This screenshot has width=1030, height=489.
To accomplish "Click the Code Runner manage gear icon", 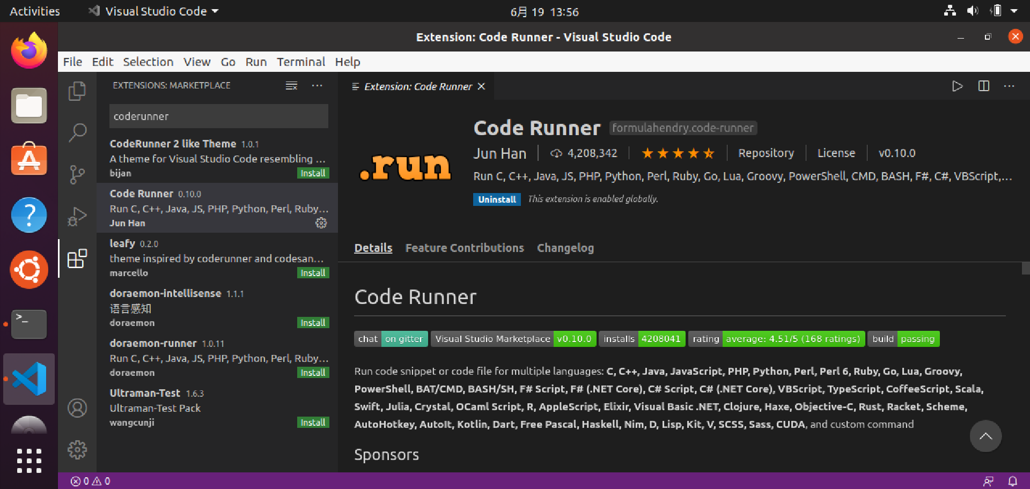I will (x=321, y=223).
